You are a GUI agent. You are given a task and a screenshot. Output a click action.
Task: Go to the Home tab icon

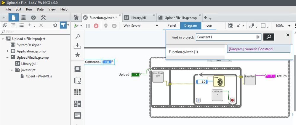pyautogui.click(x=76, y=17)
